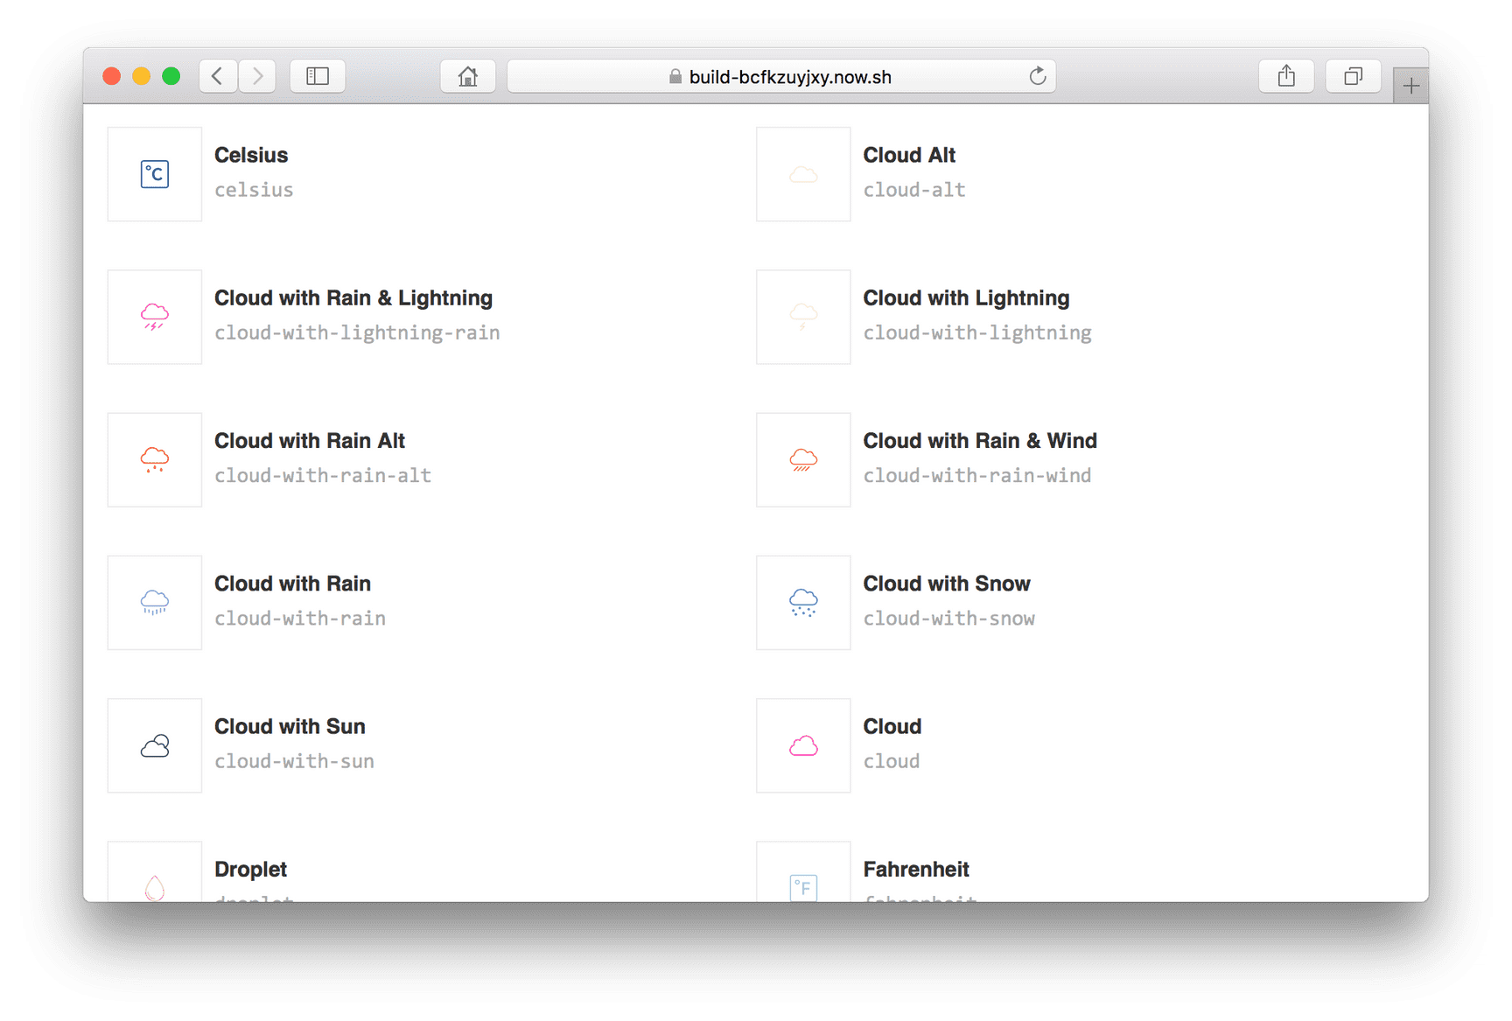This screenshot has width=1512, height=1021.
Task: Select the Droplet icon
Action: click(154, 885)
